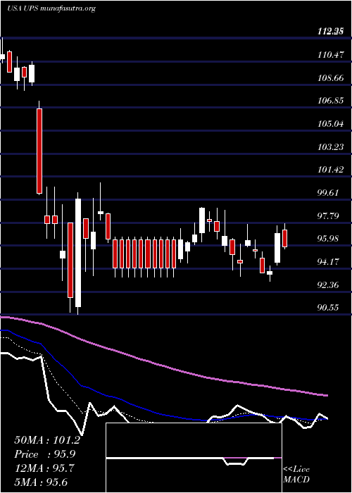
Task: Click the 105.04 price axis label
Action: [x=330, y=124]
